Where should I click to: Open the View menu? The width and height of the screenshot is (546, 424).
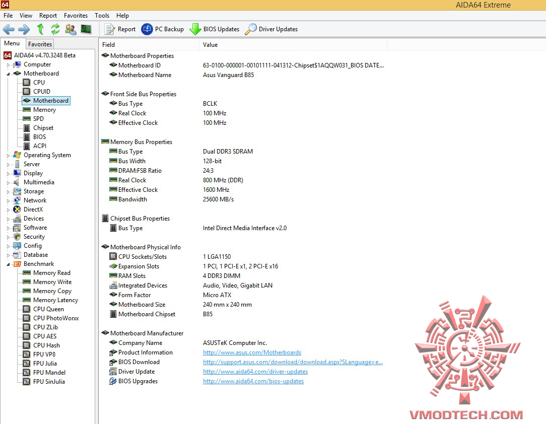(x=26, y=15)
